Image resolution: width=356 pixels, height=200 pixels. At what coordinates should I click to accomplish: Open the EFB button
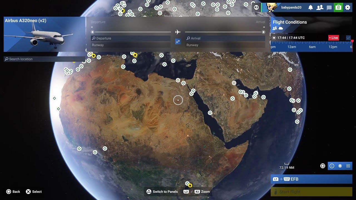tap(311, 179)
